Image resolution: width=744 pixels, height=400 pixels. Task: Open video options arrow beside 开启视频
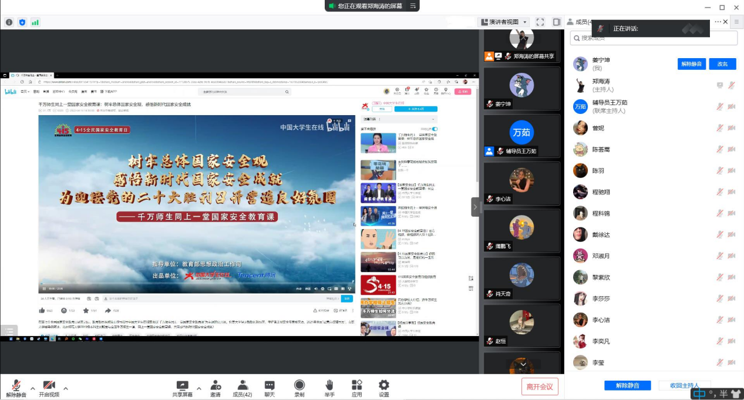coord(66,388)
